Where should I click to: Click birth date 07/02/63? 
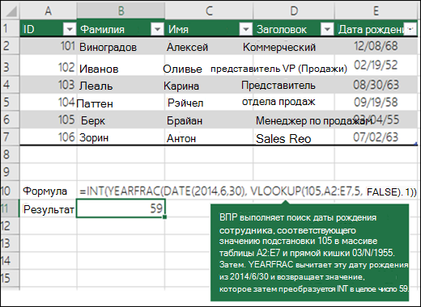(x=376, y=137)
